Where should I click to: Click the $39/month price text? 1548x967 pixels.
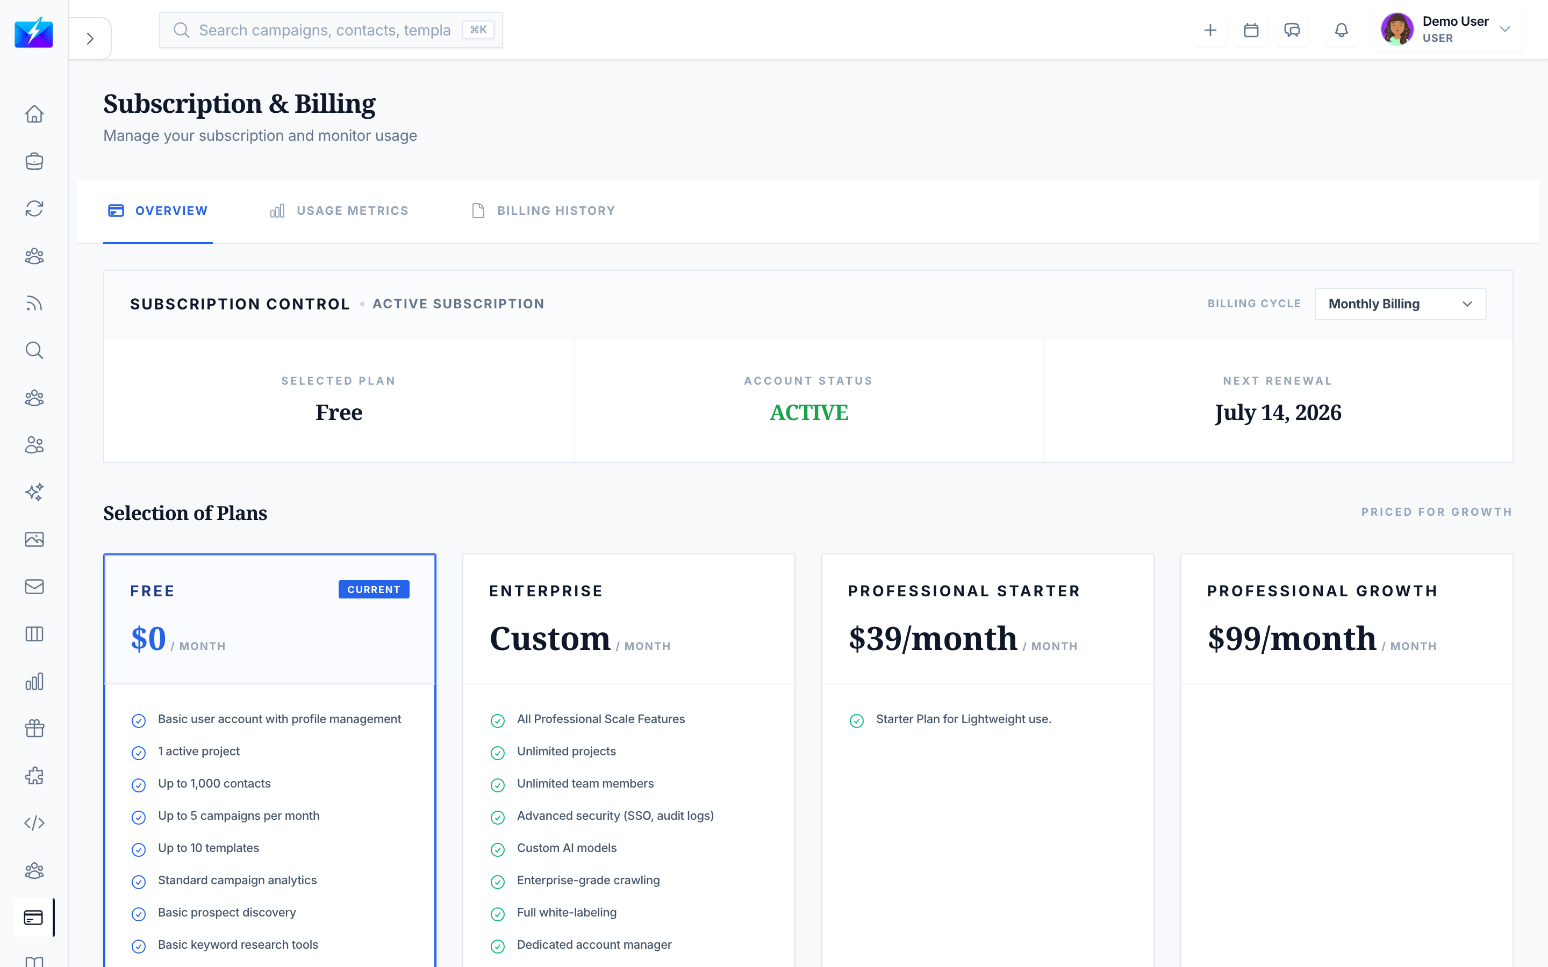tap(933, 638)
